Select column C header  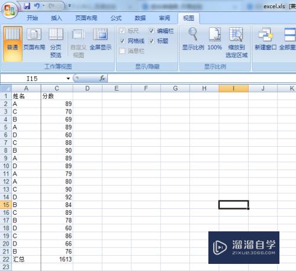[x=57, y=88]
